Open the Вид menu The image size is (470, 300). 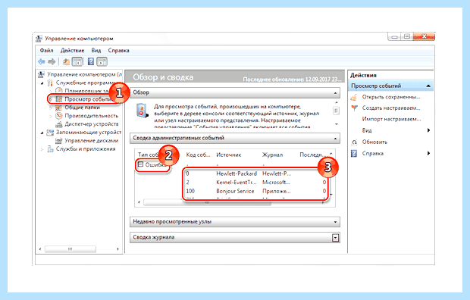(96, 50)
